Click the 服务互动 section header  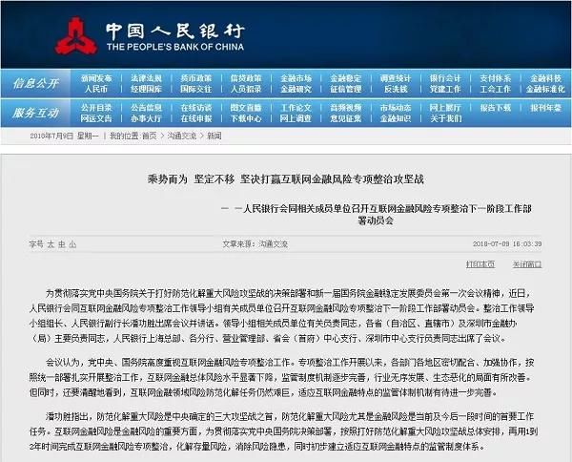(35, 113)
